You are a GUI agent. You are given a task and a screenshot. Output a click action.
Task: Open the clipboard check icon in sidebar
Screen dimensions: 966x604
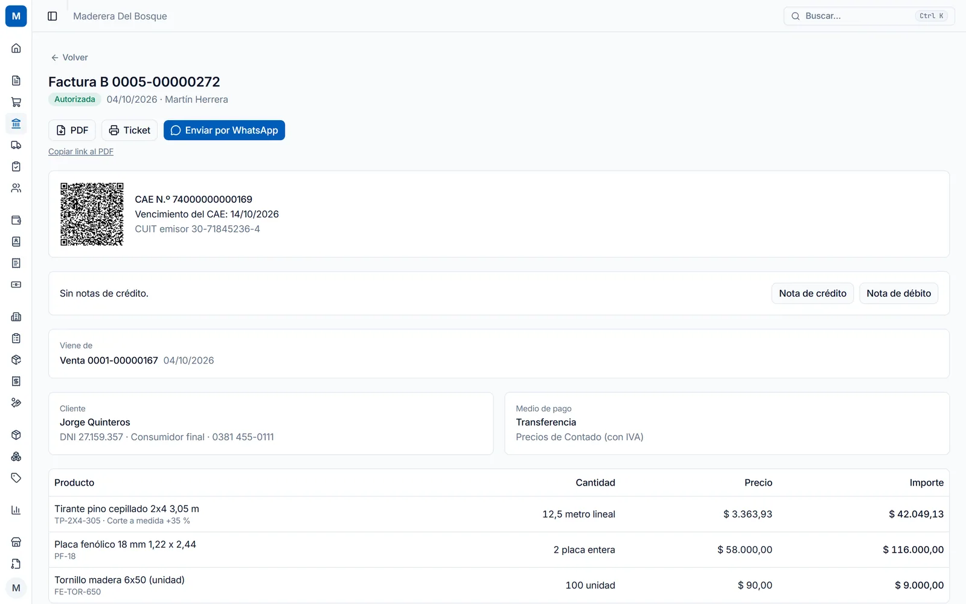point(16,167)
